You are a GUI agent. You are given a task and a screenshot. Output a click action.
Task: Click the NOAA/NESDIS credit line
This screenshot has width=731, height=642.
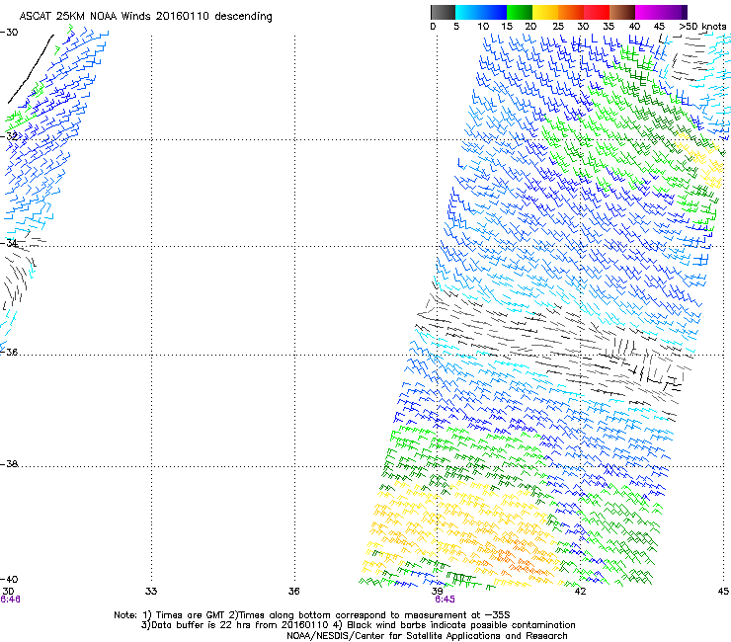tap(427, 636)
